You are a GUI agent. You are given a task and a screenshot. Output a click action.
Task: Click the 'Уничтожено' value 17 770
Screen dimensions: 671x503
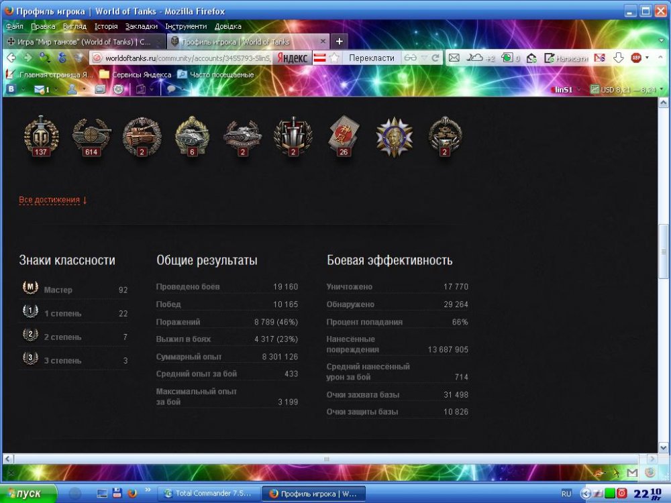456,287
